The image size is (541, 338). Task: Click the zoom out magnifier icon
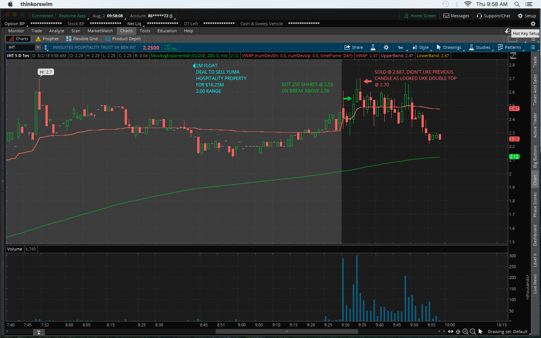point(473,332)
